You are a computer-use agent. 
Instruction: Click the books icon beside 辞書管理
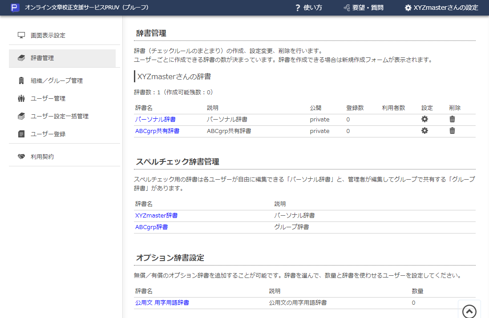click(20, 58)
